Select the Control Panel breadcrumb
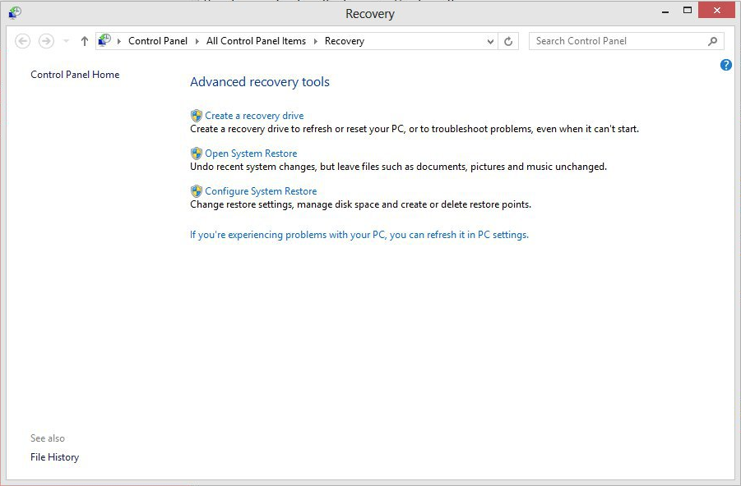Screen dimensions: 741x486 tap(158, 41)
